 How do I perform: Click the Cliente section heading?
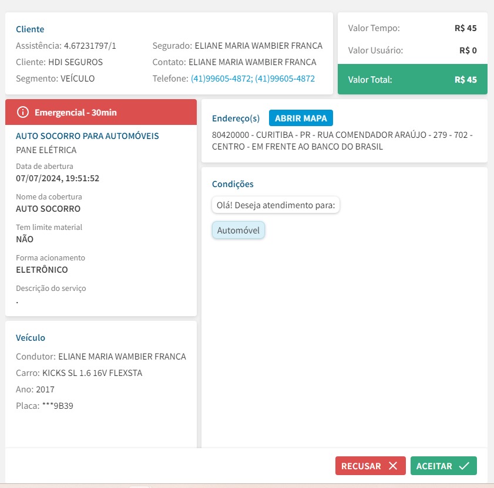[x=30, y=29]
